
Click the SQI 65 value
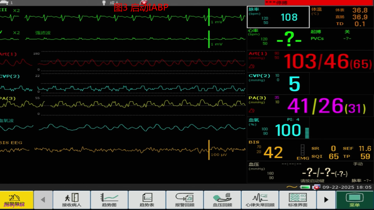coord(325,156)
